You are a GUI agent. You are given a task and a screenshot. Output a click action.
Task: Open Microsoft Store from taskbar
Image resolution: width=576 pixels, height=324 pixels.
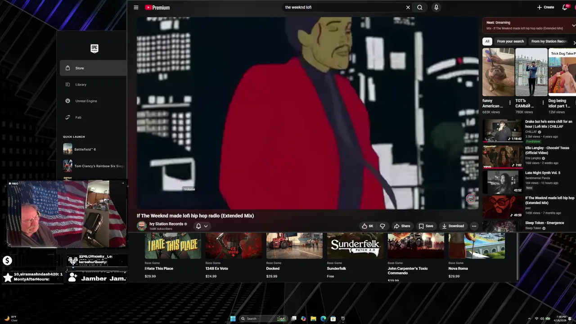pos(333,319)
